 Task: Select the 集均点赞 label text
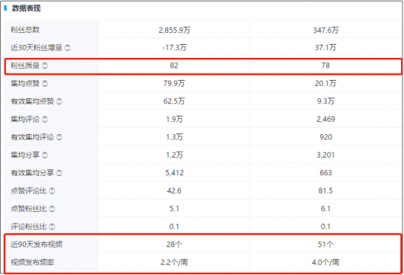point(25,84)
